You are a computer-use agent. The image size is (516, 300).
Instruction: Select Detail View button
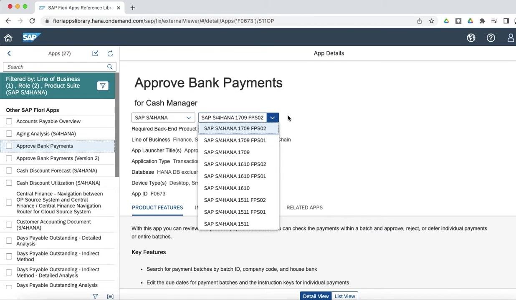click(316, 296)
